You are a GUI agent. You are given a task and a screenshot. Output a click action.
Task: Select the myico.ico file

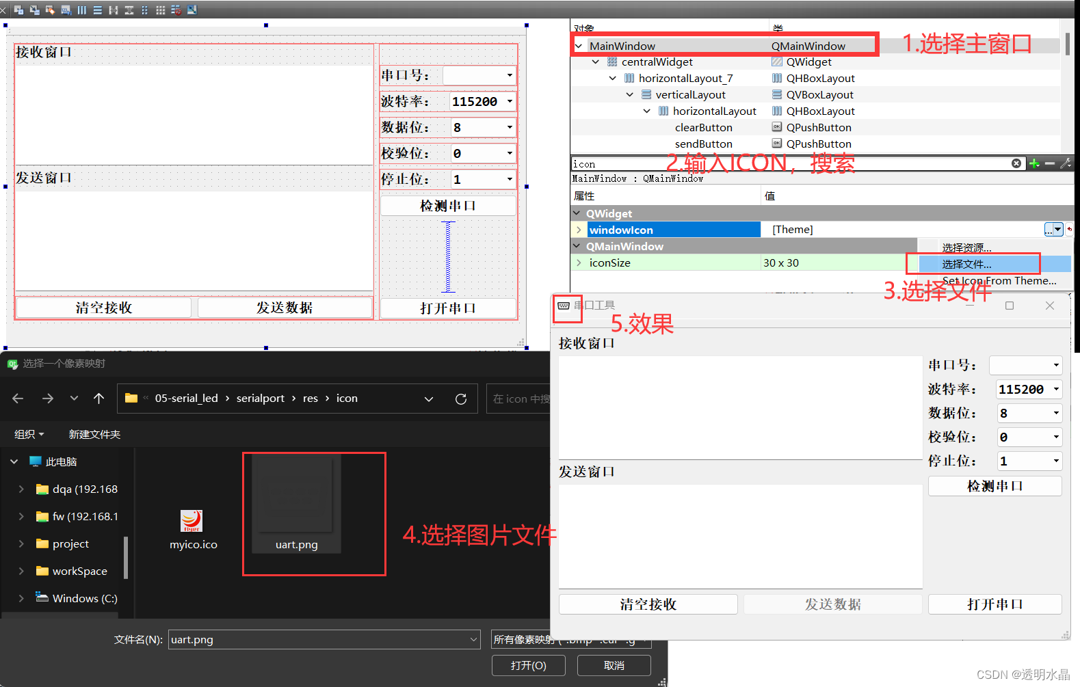[193, 530]
